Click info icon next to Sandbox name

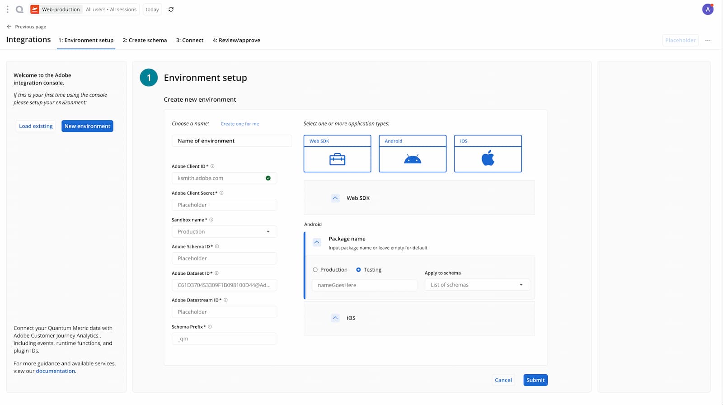coord(211,220)
